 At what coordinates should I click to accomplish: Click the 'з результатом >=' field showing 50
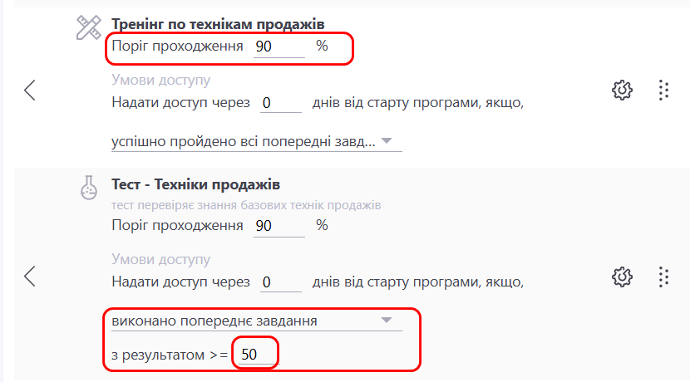coord(254,355)
